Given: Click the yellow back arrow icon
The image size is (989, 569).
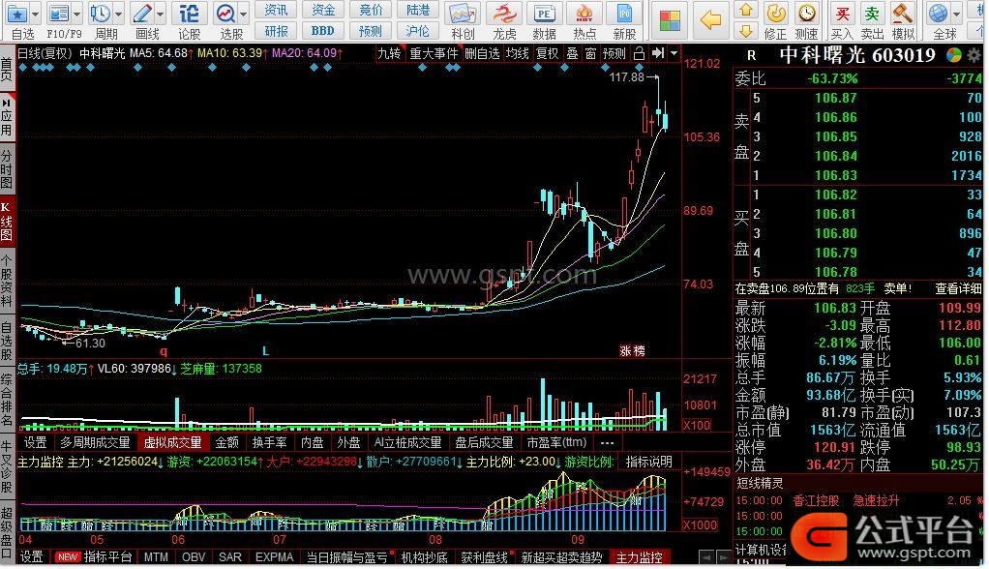Looking at the screenshot, I should [711, 18].
